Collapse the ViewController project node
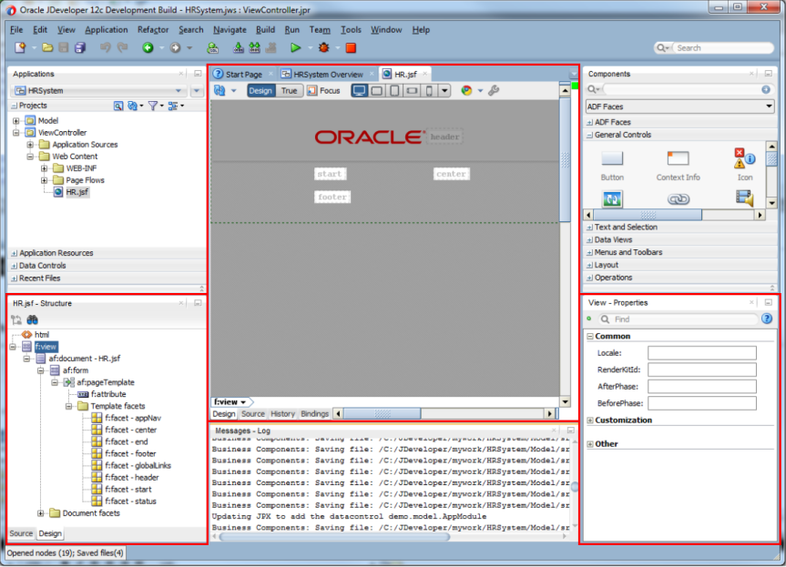Image resolution: width=786 pixels, height=567 pixels. 16,133
